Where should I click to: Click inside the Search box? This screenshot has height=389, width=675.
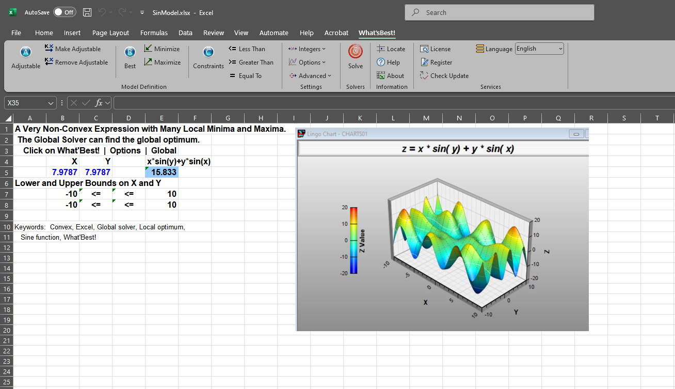point(500,12)
